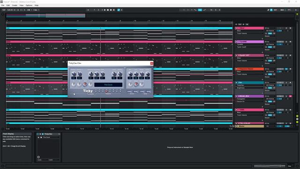This screenshot has height=169, width=300.
Task: Close the TickyClav plugin window
Action: (152, 63)
